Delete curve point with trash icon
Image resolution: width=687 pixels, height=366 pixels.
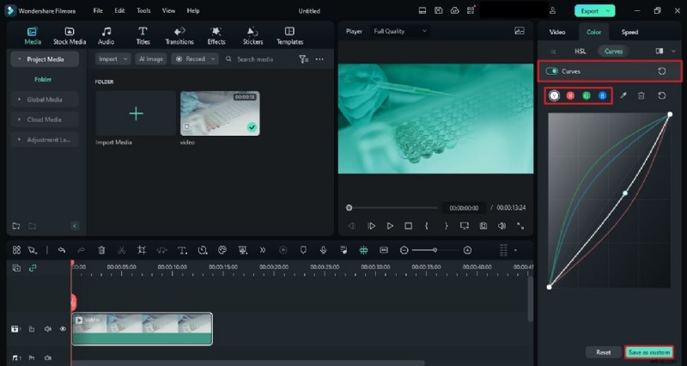641,95
